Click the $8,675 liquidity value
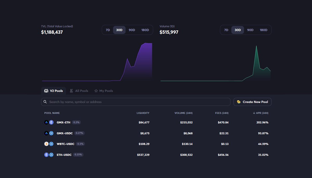 (x=145, y=133)
